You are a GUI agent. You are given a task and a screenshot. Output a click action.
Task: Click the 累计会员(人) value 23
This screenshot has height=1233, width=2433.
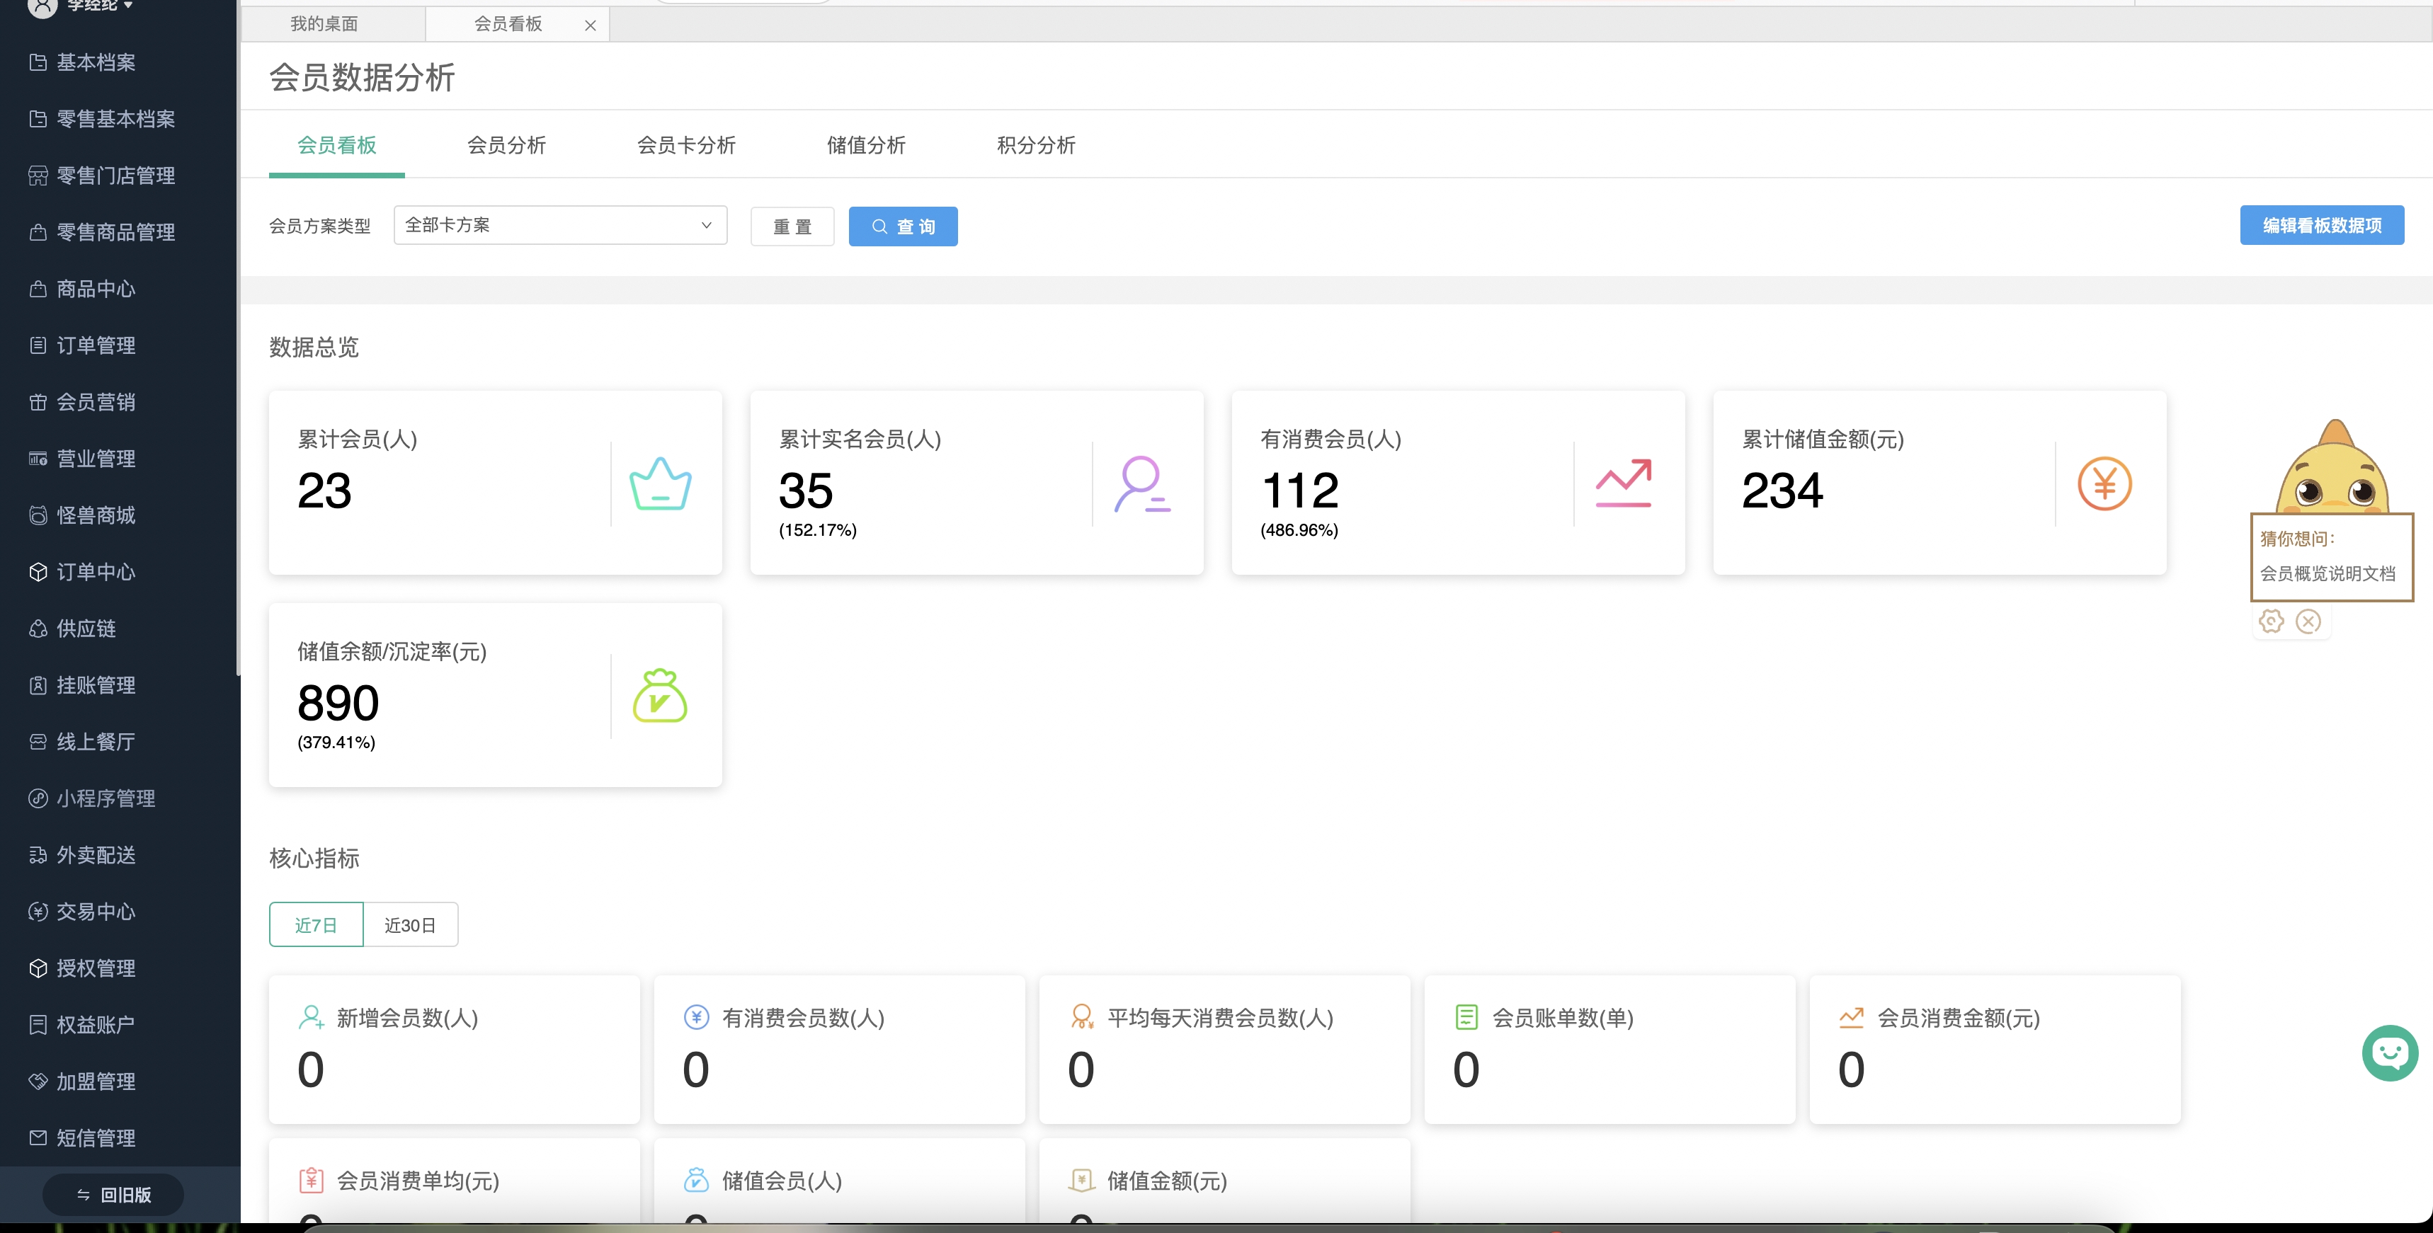(324, 491)
